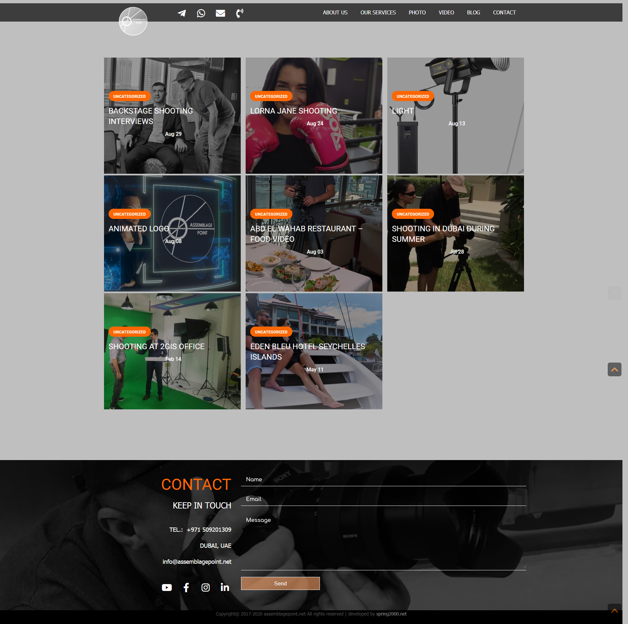Open the Lorna Jane Shooting post
Viewport: 628px width, 624px height.
[x=293, y=111]
